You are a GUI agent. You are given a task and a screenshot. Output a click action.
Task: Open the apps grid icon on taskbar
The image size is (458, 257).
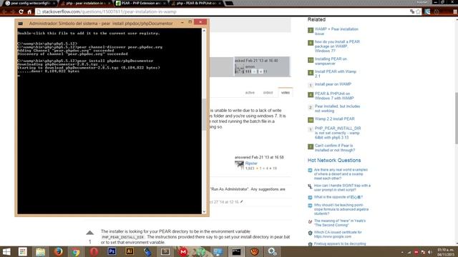(x=22, y=251)
